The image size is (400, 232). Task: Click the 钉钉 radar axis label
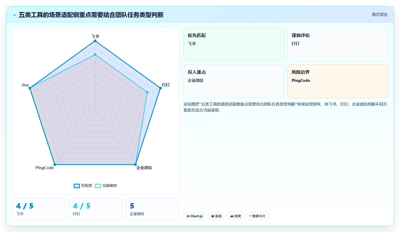point(166,85)
